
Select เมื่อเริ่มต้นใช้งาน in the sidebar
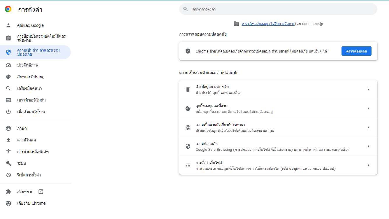pyautogui.click(x=31, y=112)
